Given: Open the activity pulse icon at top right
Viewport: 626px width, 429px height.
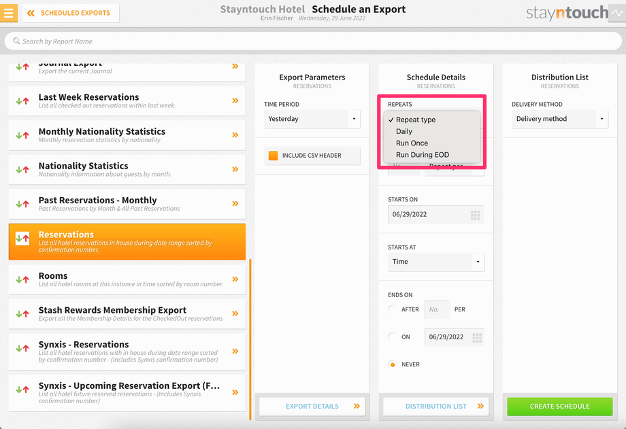Looking at the screenshot, I should tap(617, 13).
